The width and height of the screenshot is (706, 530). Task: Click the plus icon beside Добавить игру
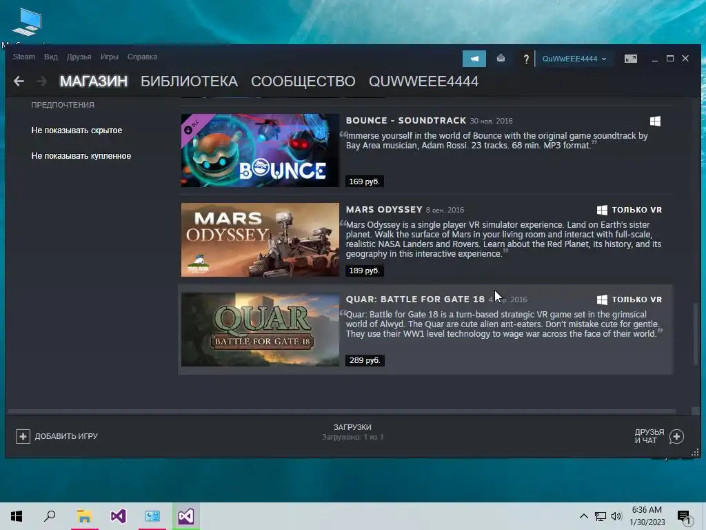click(23, 436)
